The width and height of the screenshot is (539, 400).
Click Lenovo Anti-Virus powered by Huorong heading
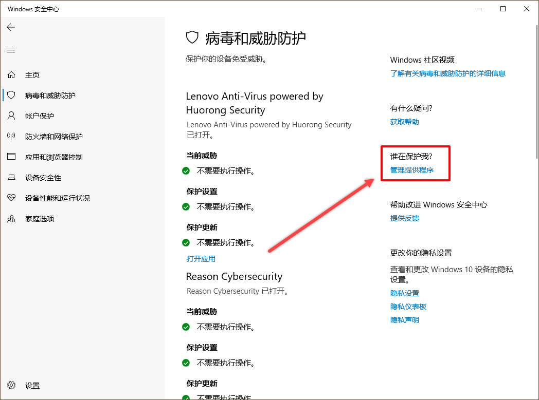coord(255,103)
